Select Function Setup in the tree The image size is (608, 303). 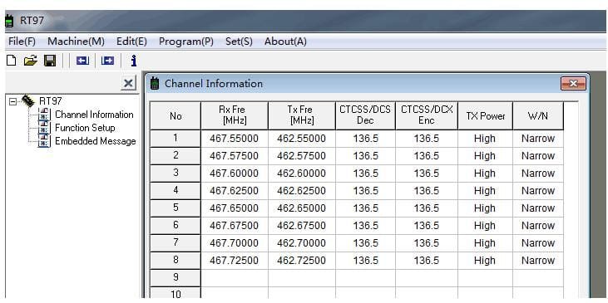coord(85,128)
